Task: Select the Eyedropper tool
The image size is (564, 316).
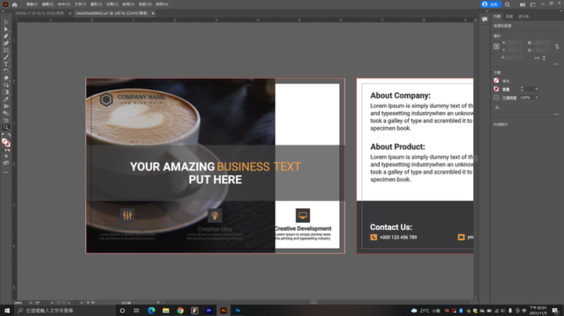Action: 6,99
